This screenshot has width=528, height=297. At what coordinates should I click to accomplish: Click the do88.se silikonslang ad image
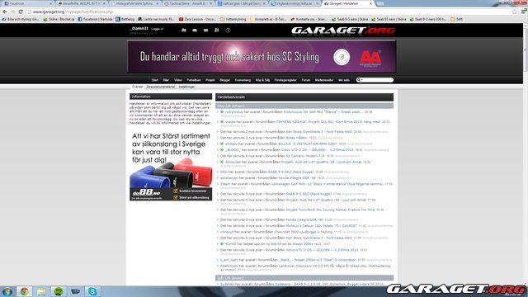point(171,165)
